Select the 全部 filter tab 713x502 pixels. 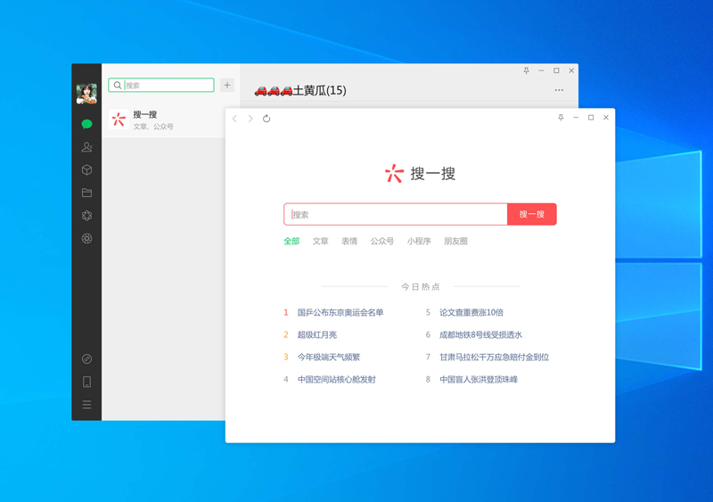(x=291, y=242)
